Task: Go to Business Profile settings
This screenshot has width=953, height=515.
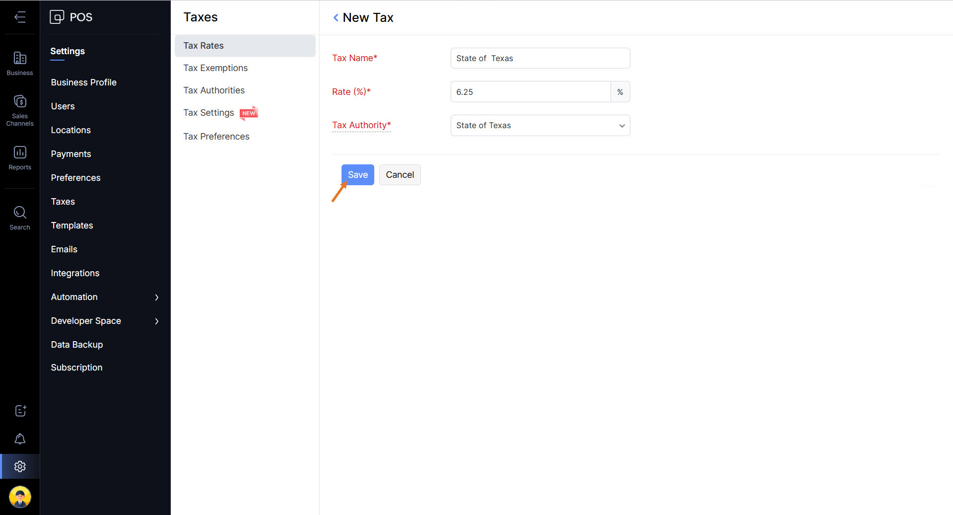Action: [x=83, y=82]
